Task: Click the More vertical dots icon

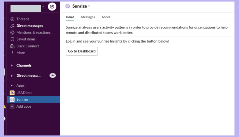Action: pyautogui.click(x=12, y=53)
